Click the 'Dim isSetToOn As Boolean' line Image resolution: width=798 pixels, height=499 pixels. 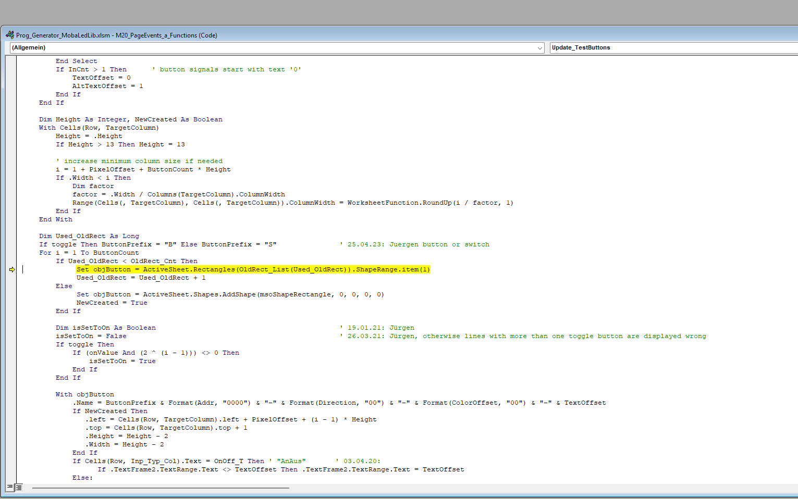[106, 328]
